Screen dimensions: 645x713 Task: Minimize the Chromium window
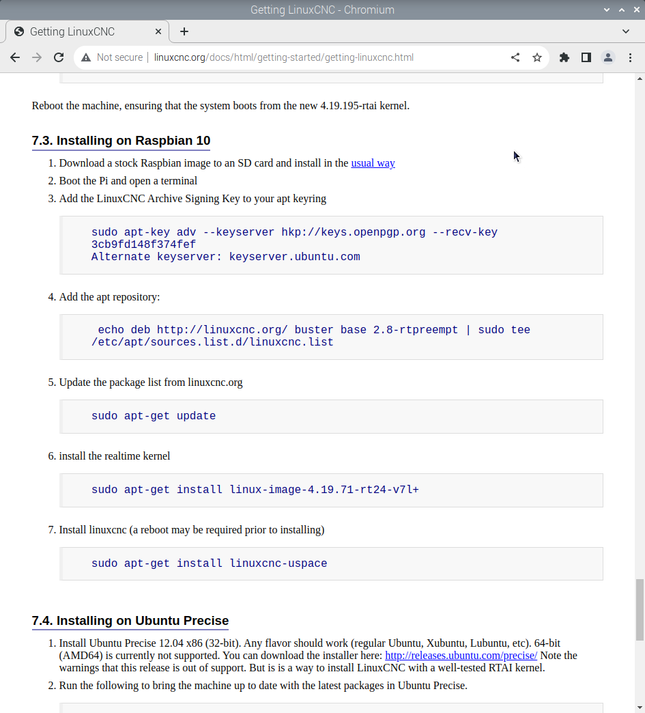[x=606, y=10]
